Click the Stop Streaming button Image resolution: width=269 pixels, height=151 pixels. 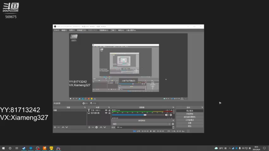pos(190,111)
